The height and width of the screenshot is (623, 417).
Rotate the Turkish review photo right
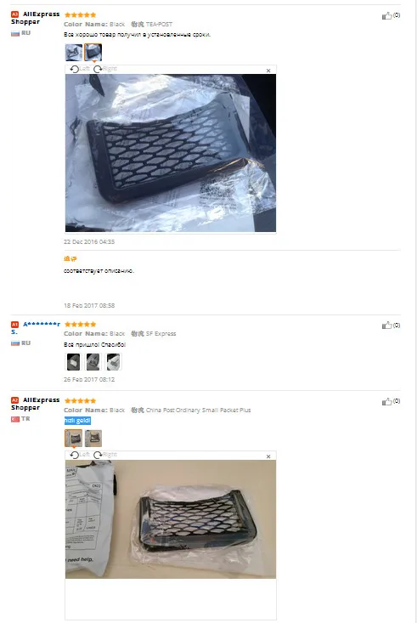[105, 455]
